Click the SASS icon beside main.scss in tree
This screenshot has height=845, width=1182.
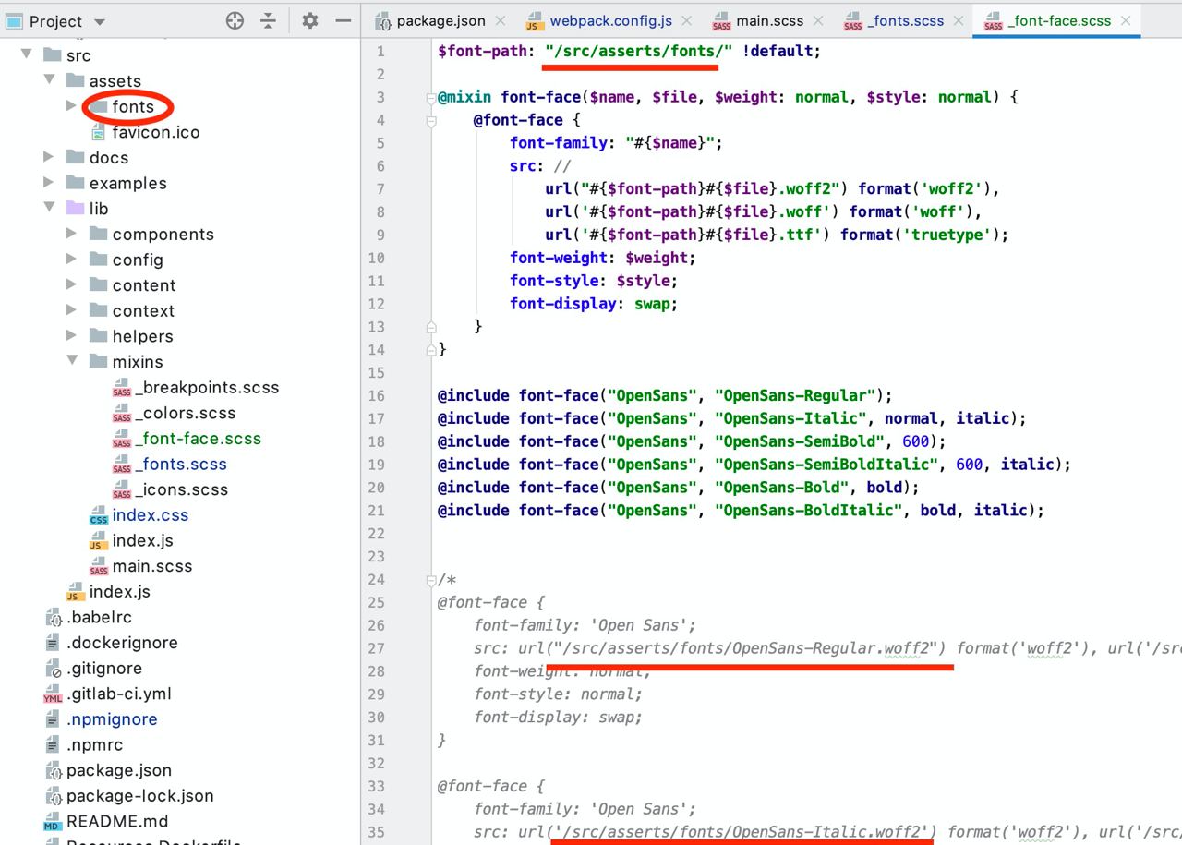tap(99, 567)
